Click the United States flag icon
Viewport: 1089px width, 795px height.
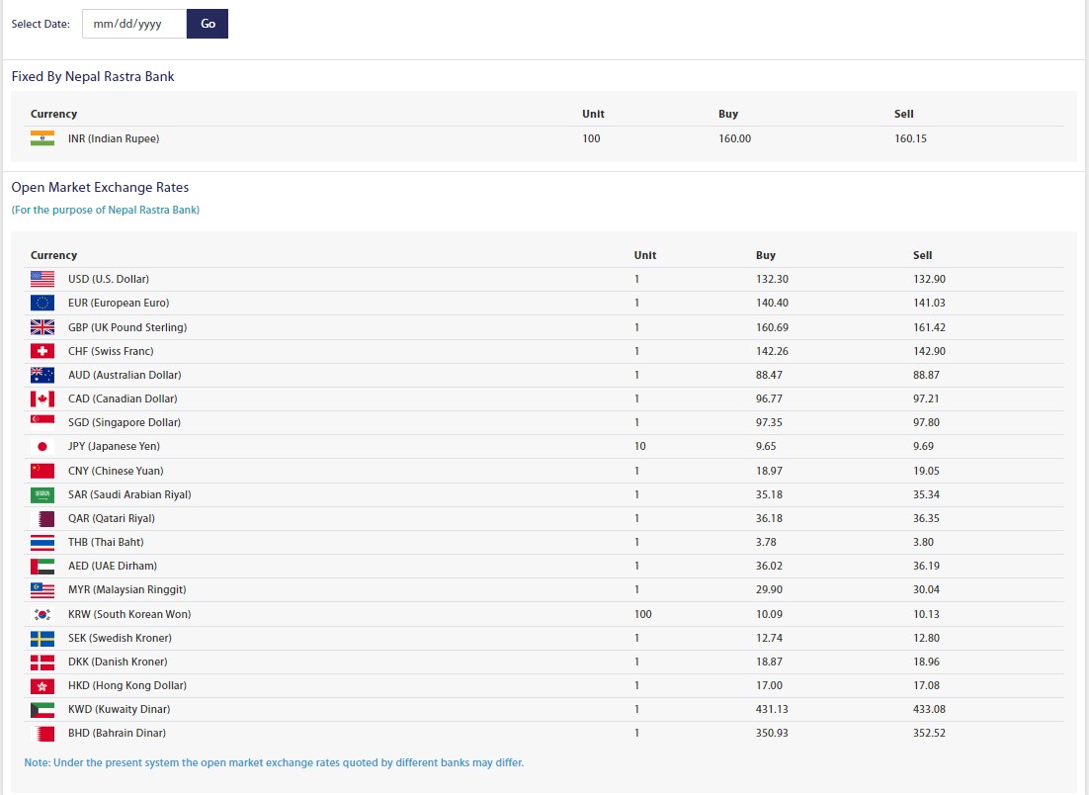42,279
